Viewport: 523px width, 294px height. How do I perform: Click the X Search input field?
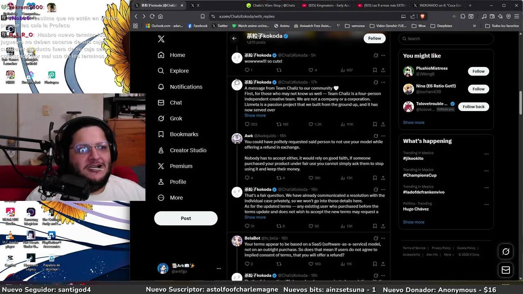click(x=446, y=39)
